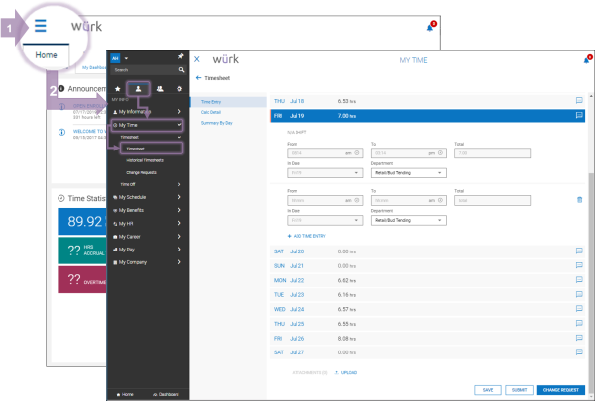The height and width of the screenshot is (401, 595).
Task: Click the sidebar Search field
Action: click(144, 69)
